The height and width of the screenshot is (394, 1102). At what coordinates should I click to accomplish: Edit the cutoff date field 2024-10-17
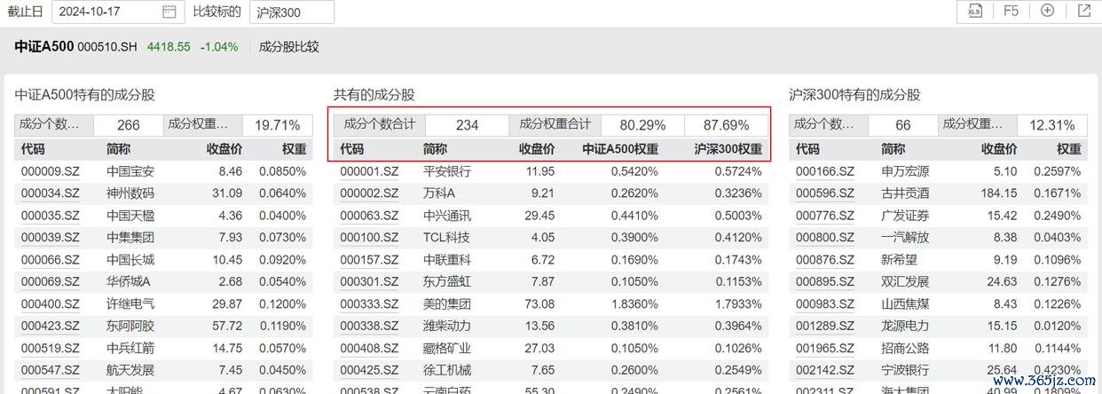pos(117,12)
